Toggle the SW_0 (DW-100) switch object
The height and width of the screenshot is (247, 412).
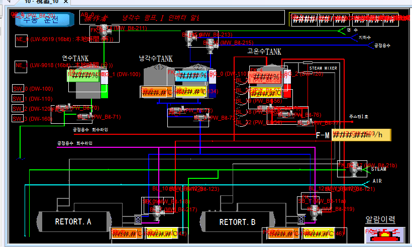pyautogui.click(x=18, y=89)
